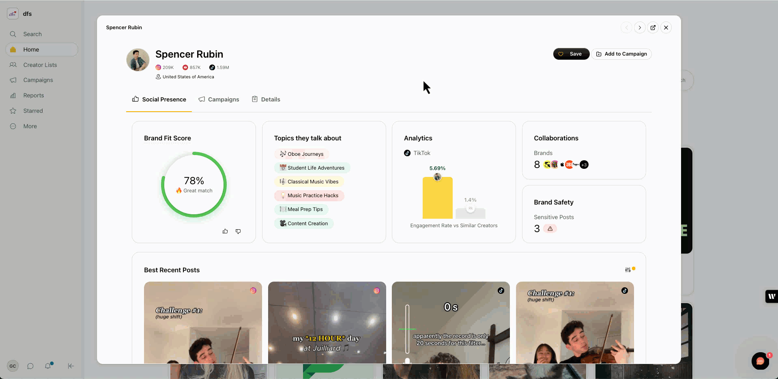Select Classical Music Vibes topic tag
Screen dimensions: 778x379
coord(309,182)
